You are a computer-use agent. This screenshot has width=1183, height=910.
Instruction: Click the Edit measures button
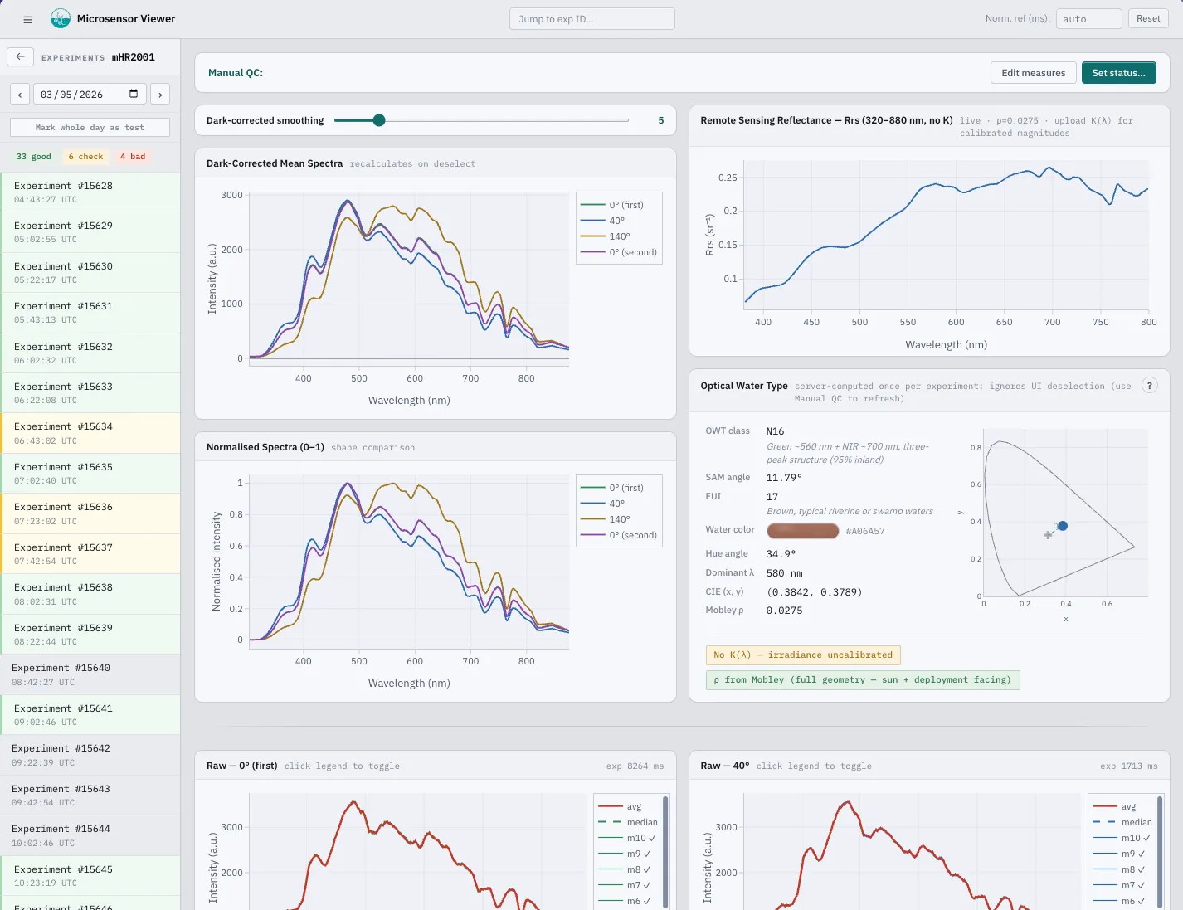tap(1034, 73)
